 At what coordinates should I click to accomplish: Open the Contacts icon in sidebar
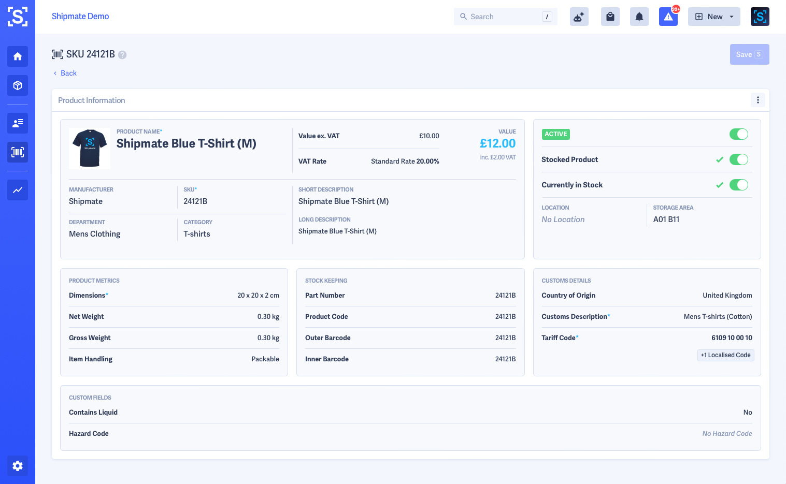[18, 123]
